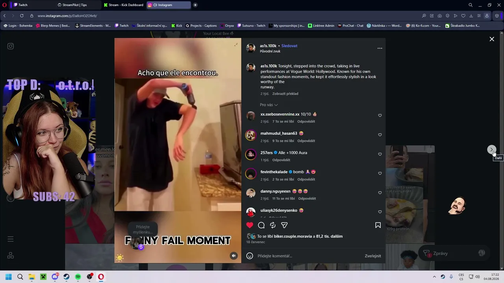The width and height of the screenshot is (504, 283).
Task: Like mahmudul_hasan63's comment
Action: point(380,135)
